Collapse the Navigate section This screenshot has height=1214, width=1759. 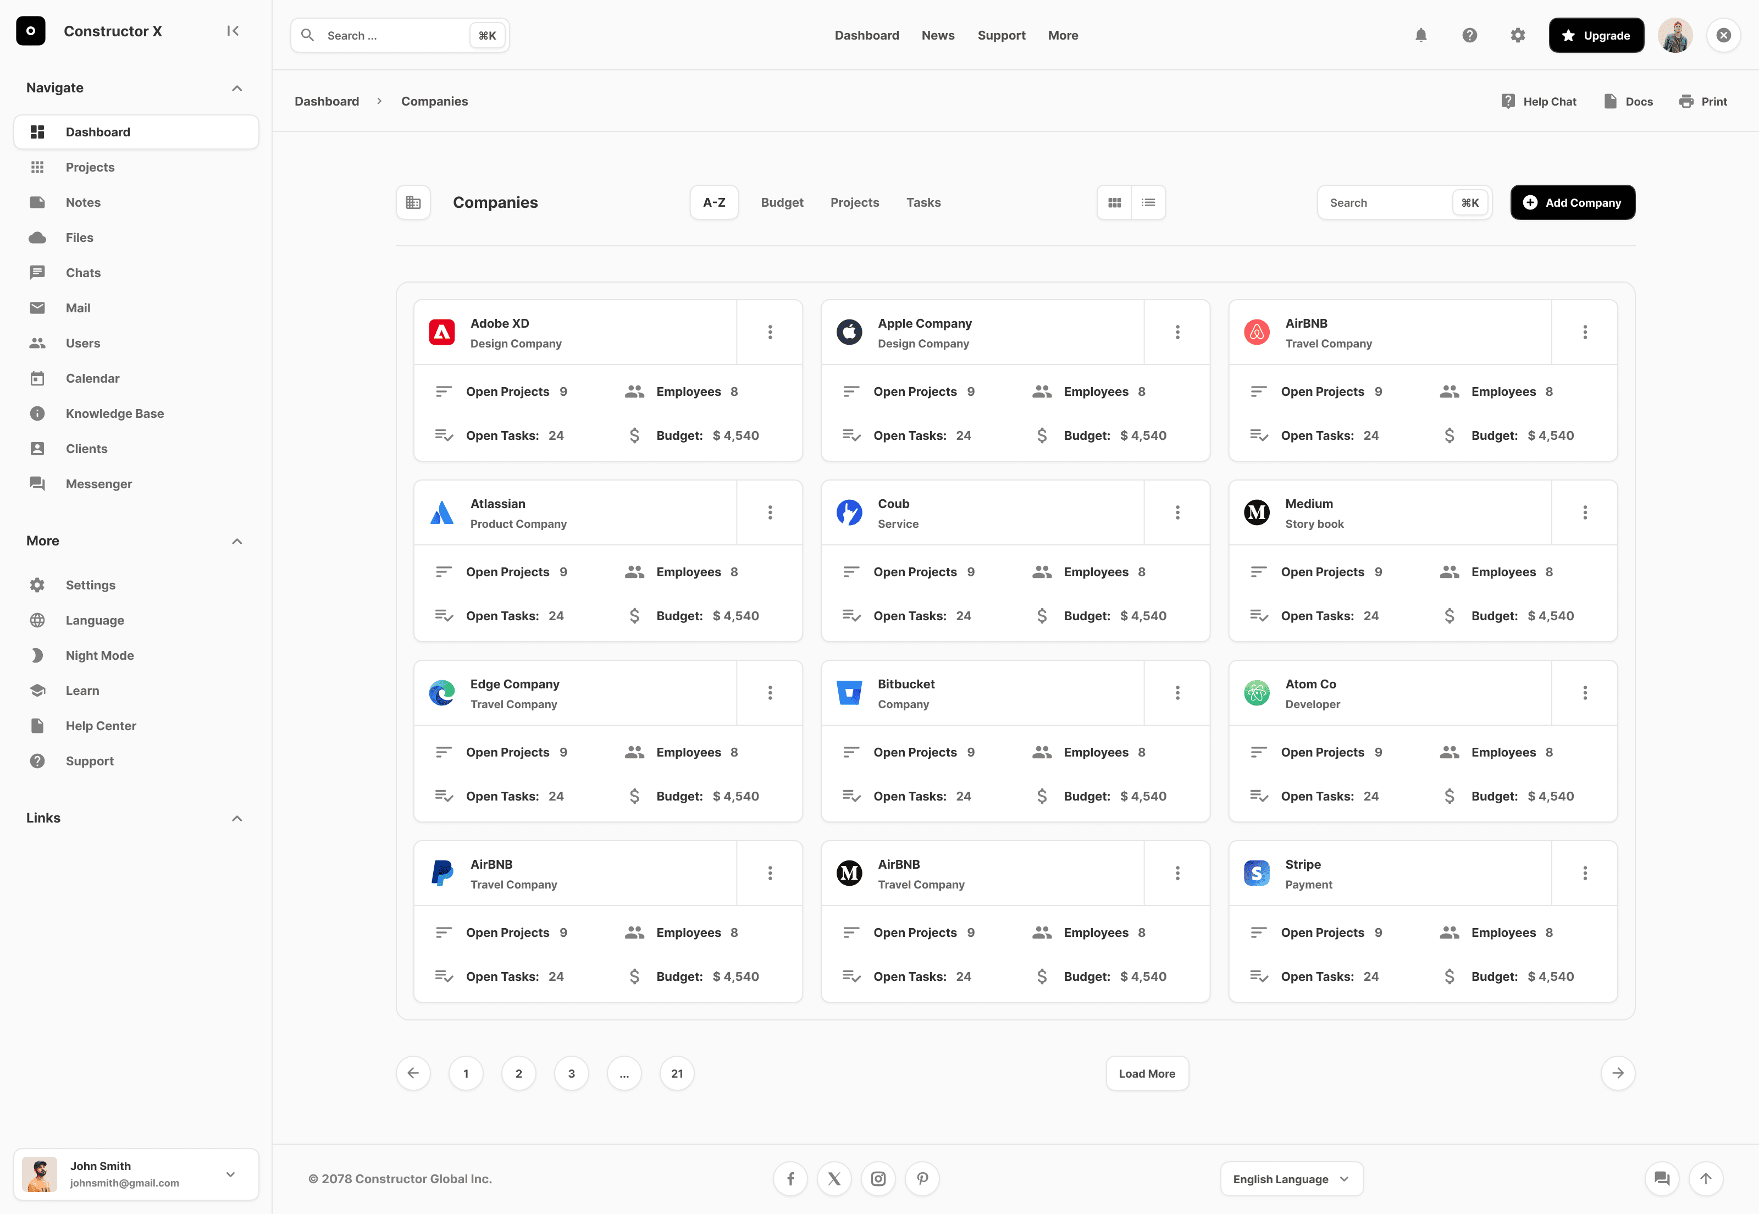click(x=236, y=88)
